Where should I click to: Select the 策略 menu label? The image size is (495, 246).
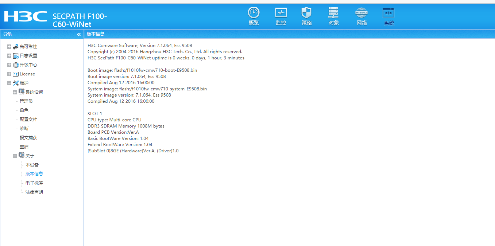point(307,23)
